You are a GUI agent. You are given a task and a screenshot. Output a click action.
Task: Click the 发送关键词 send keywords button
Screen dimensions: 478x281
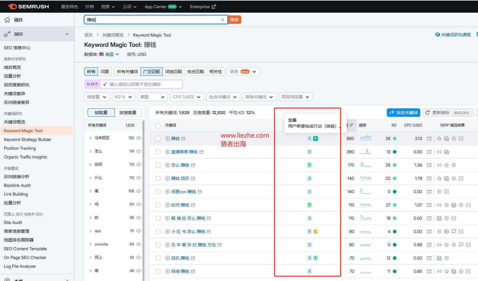pos(404,113)
